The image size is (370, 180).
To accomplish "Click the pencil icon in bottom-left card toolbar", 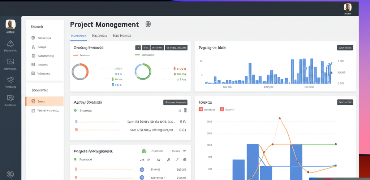I will 177,159.
